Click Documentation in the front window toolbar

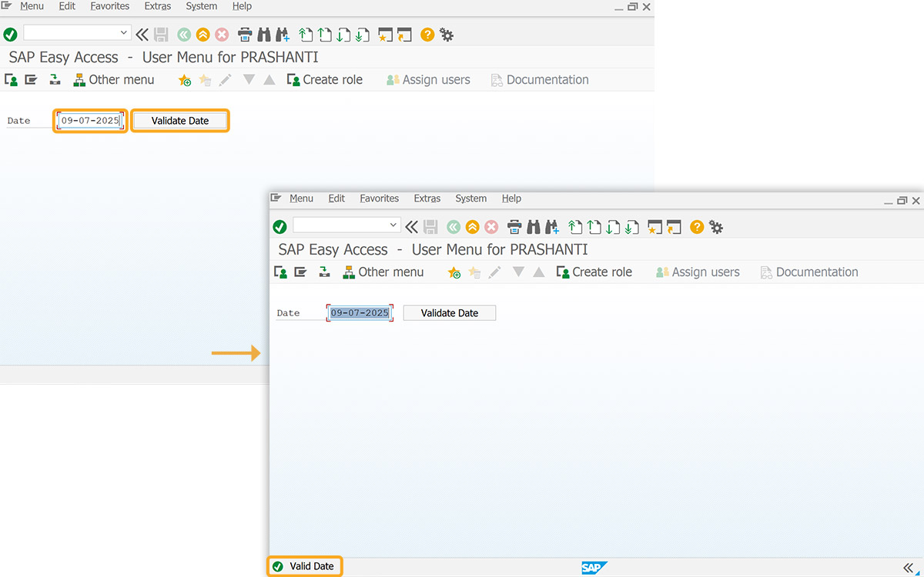point(808,272)
